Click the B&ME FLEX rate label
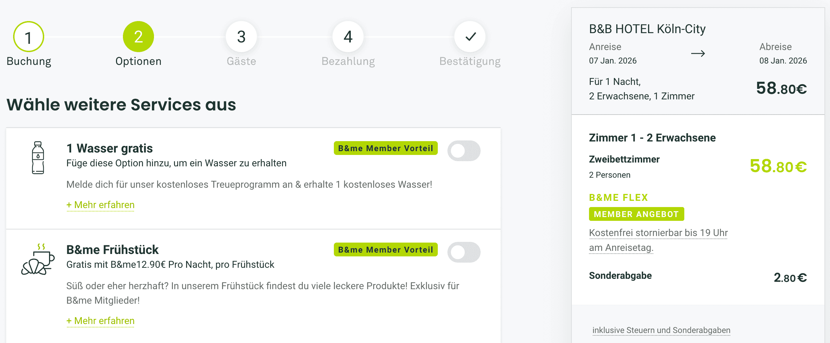The height and width of the screenshot is (343, 830). [618, 197]
